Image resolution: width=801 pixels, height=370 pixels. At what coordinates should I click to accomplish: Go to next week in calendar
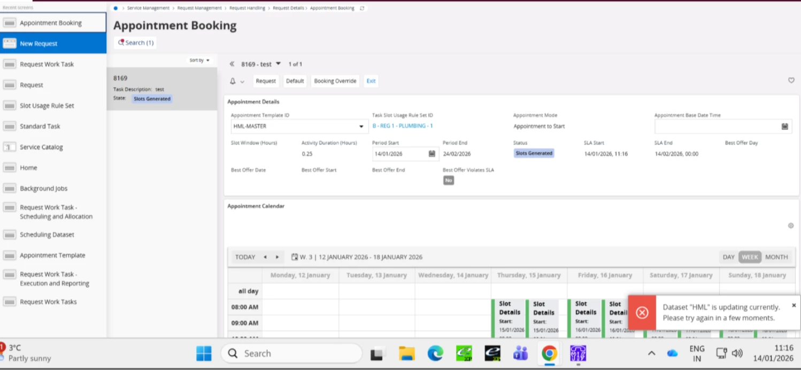pyautogui.click(x=277, y=257)
